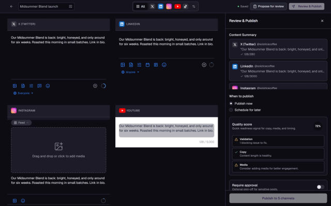Click Propose for review button

coord(268,7)
